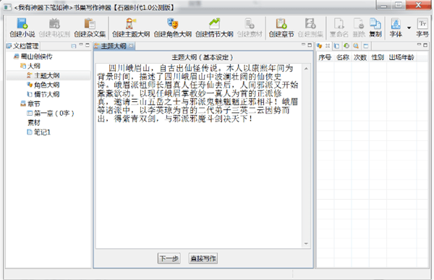Sort by the 出场年龄 column header
Viewport: 434px width, 280px height.
click(401, 57)
